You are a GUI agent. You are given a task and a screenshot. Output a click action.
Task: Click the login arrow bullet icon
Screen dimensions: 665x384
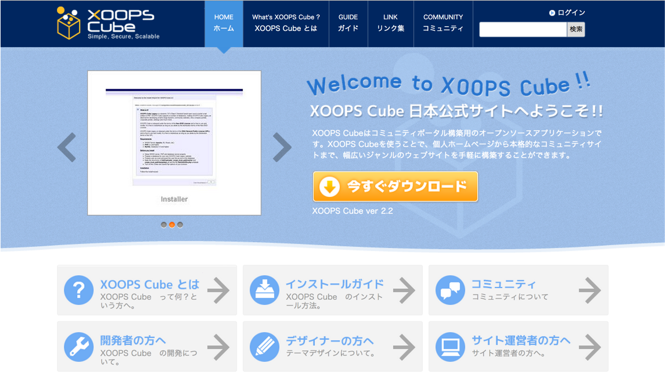tap(552, 13)
